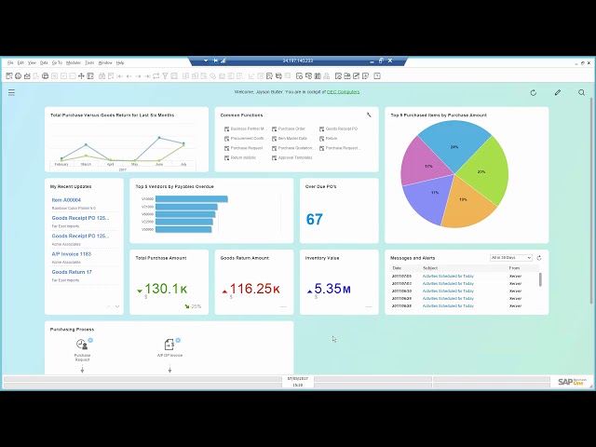The height and width of the screenshot is (447, 596).
Task: Click the Over Due PO's value 67
Action: coord(315,220)
